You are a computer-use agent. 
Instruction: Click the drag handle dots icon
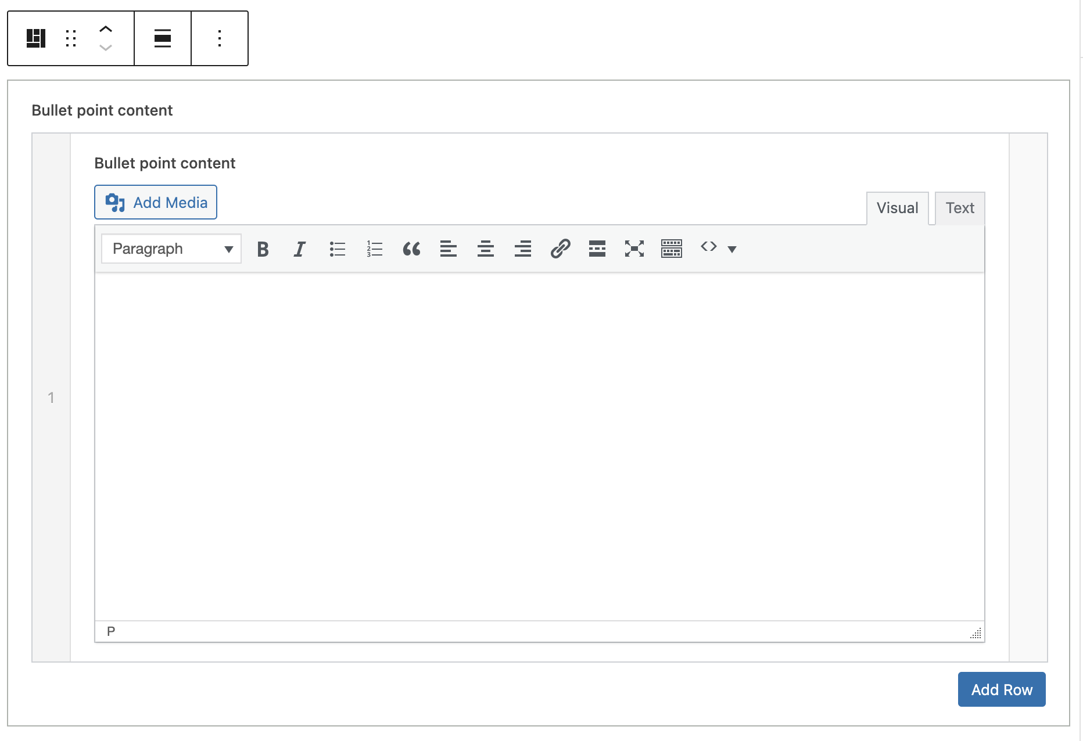(x=71, y=38)
